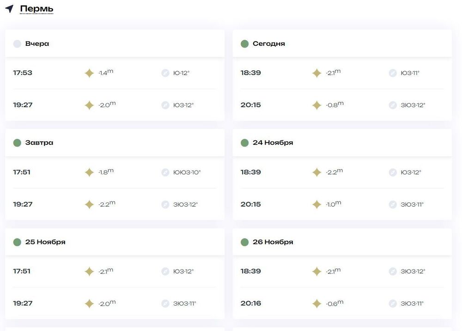Image resolution: width=462 pixels, height=331 pixels.
Task: Click compass icon by ЗЮЗ-12° on 26 Ноября
Action: (393, 271)
